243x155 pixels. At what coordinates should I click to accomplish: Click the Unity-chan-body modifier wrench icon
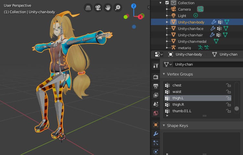point(214,22)
